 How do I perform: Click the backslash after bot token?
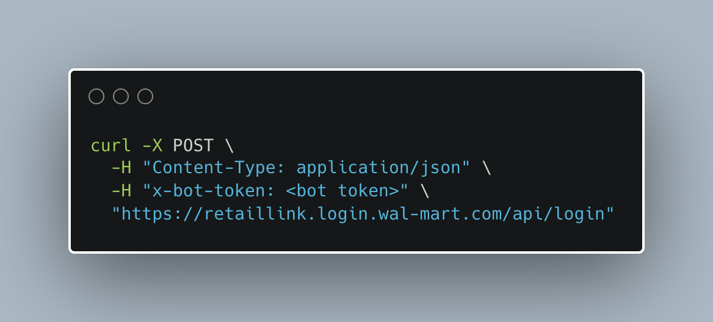point(425,191)
